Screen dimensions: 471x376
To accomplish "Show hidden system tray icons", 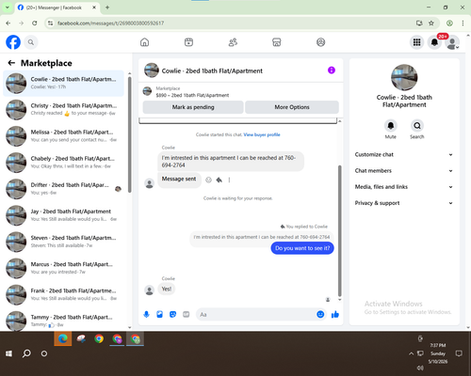I will click(411, 353).
